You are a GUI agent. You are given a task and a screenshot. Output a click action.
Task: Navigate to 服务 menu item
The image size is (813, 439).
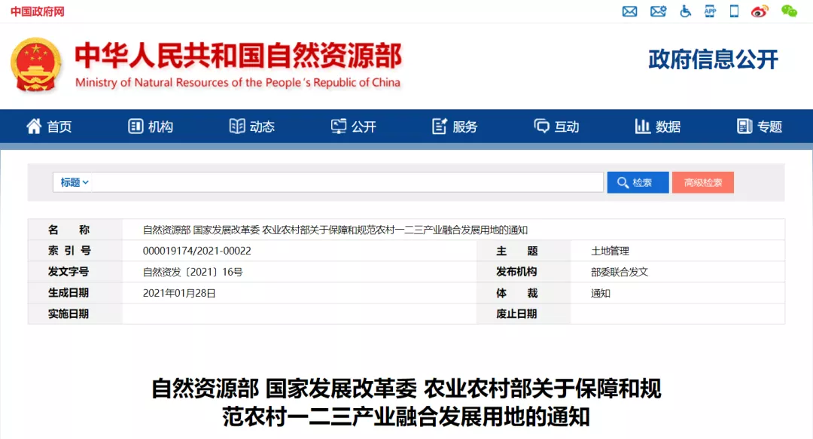(x=455, y=127)
